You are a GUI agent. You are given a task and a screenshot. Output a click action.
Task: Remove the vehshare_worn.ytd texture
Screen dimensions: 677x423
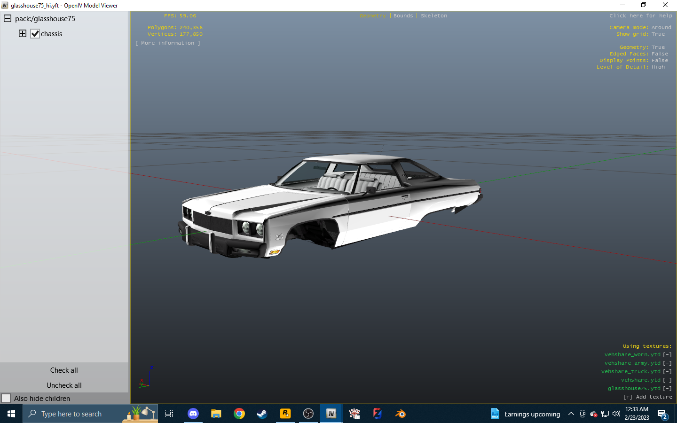[667, 354]
